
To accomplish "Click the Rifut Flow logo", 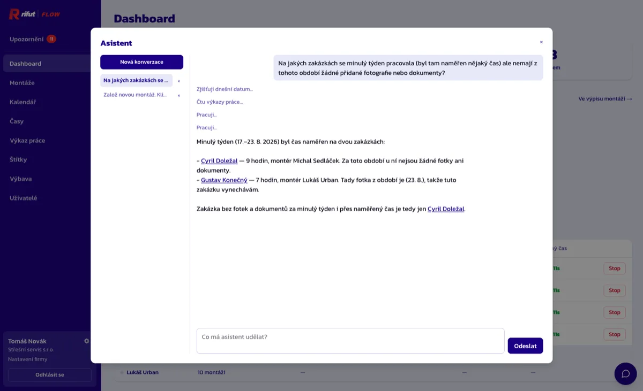I will coord(35,14).
